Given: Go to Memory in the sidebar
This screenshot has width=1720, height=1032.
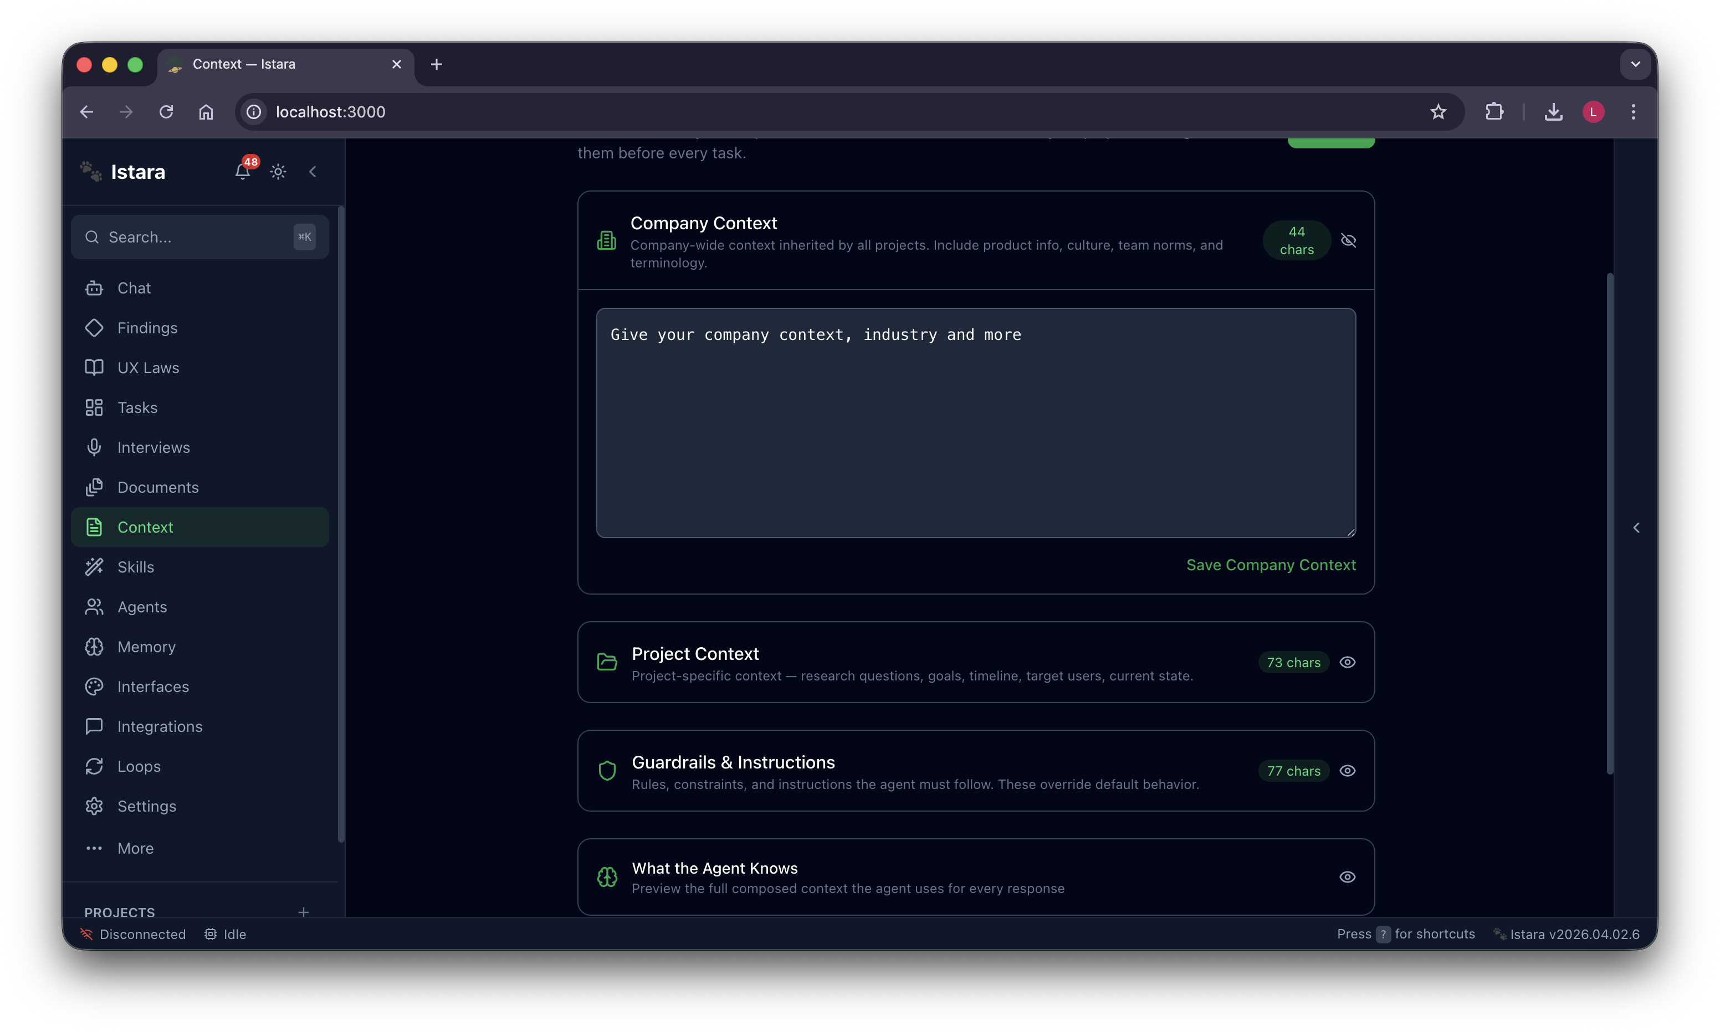Looking at the screenshot, I should click(146, 647).
